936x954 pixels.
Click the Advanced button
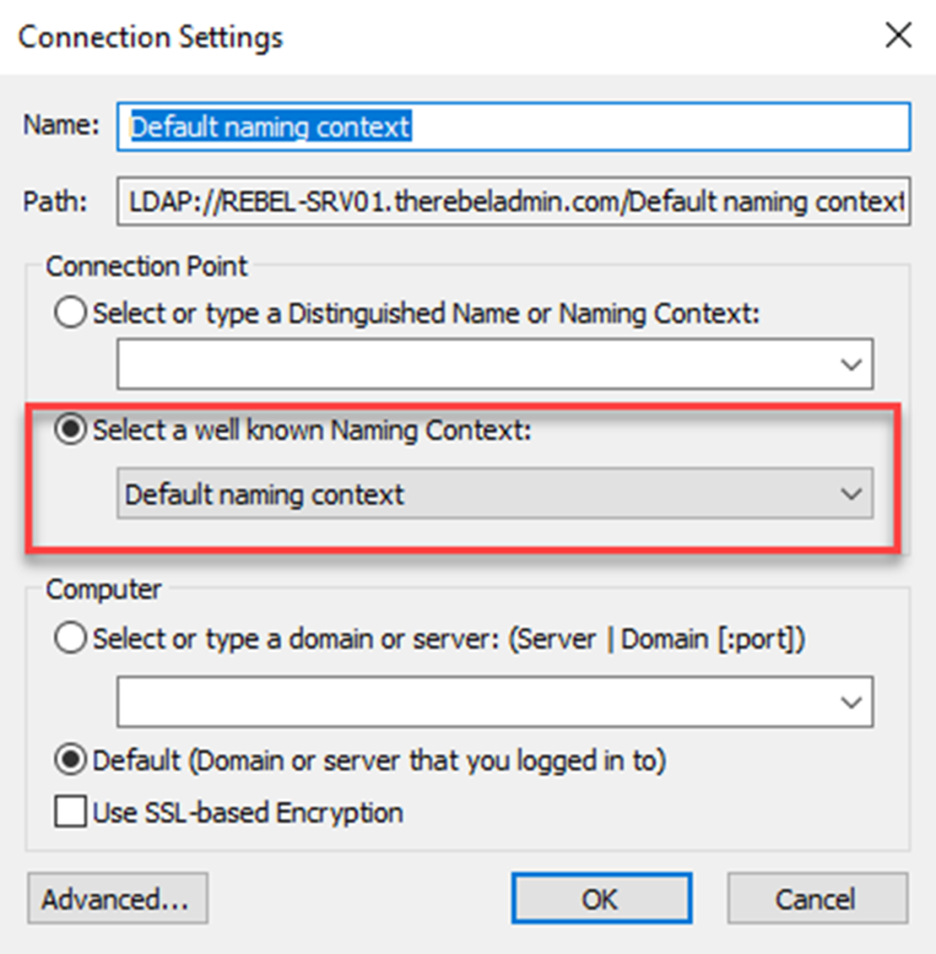pyautogui.click(x=117, y=898)
